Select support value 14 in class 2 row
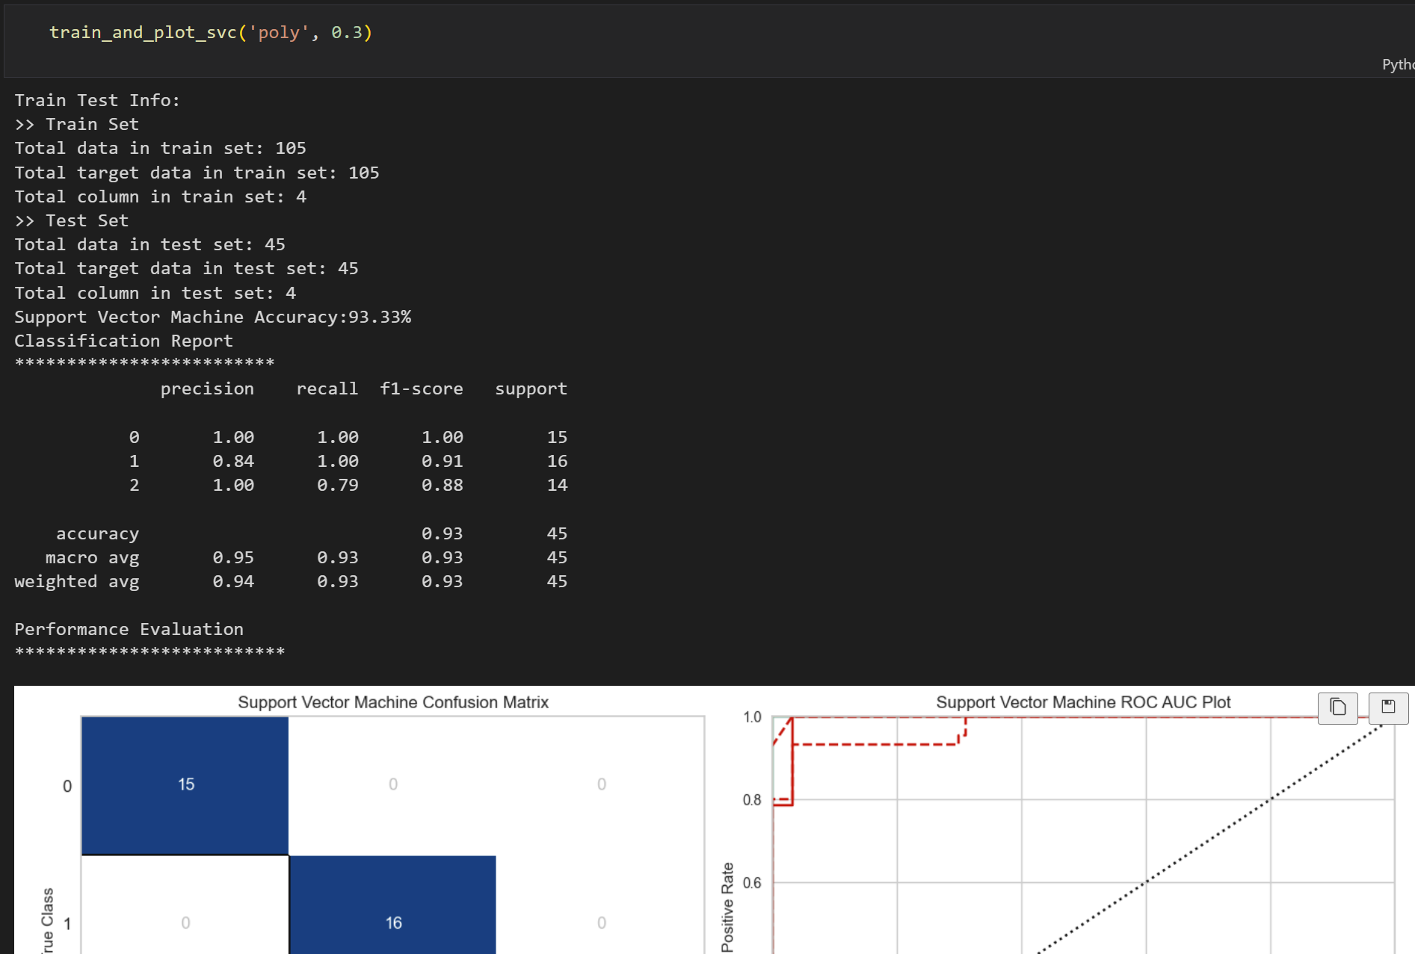1415x954 pixels. coord(557,485)
